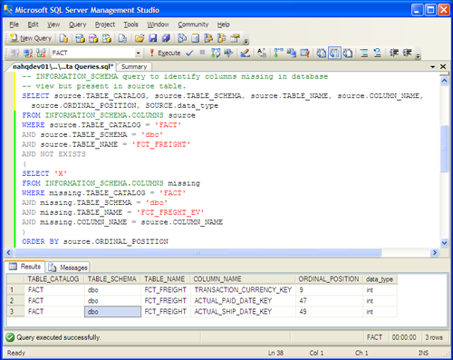The image size is (453, 360).
Task: Click the Cancel Executing Query square
Action: [x=202, y=53]
